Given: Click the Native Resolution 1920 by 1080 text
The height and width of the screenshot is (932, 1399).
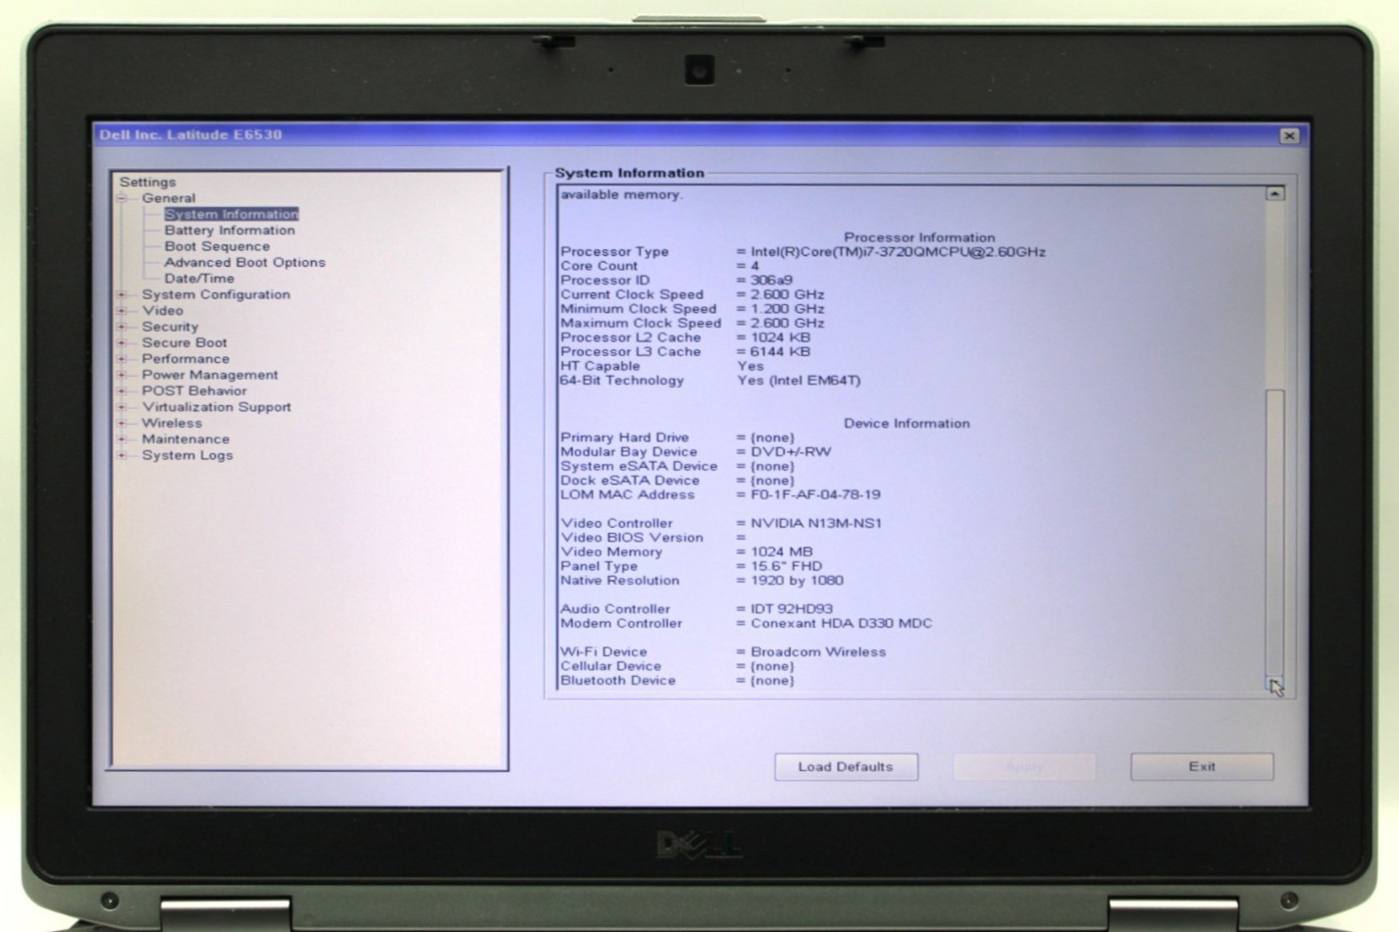Looking at the screenshot, I should click(797, 581).
